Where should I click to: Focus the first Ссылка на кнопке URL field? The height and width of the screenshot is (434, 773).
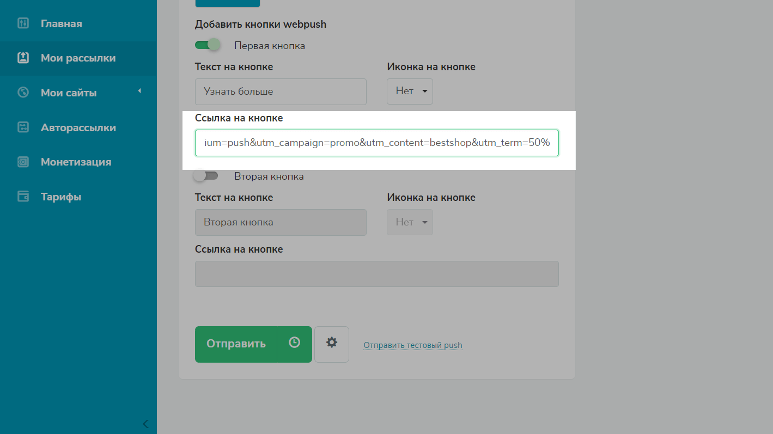pos(376,143)
